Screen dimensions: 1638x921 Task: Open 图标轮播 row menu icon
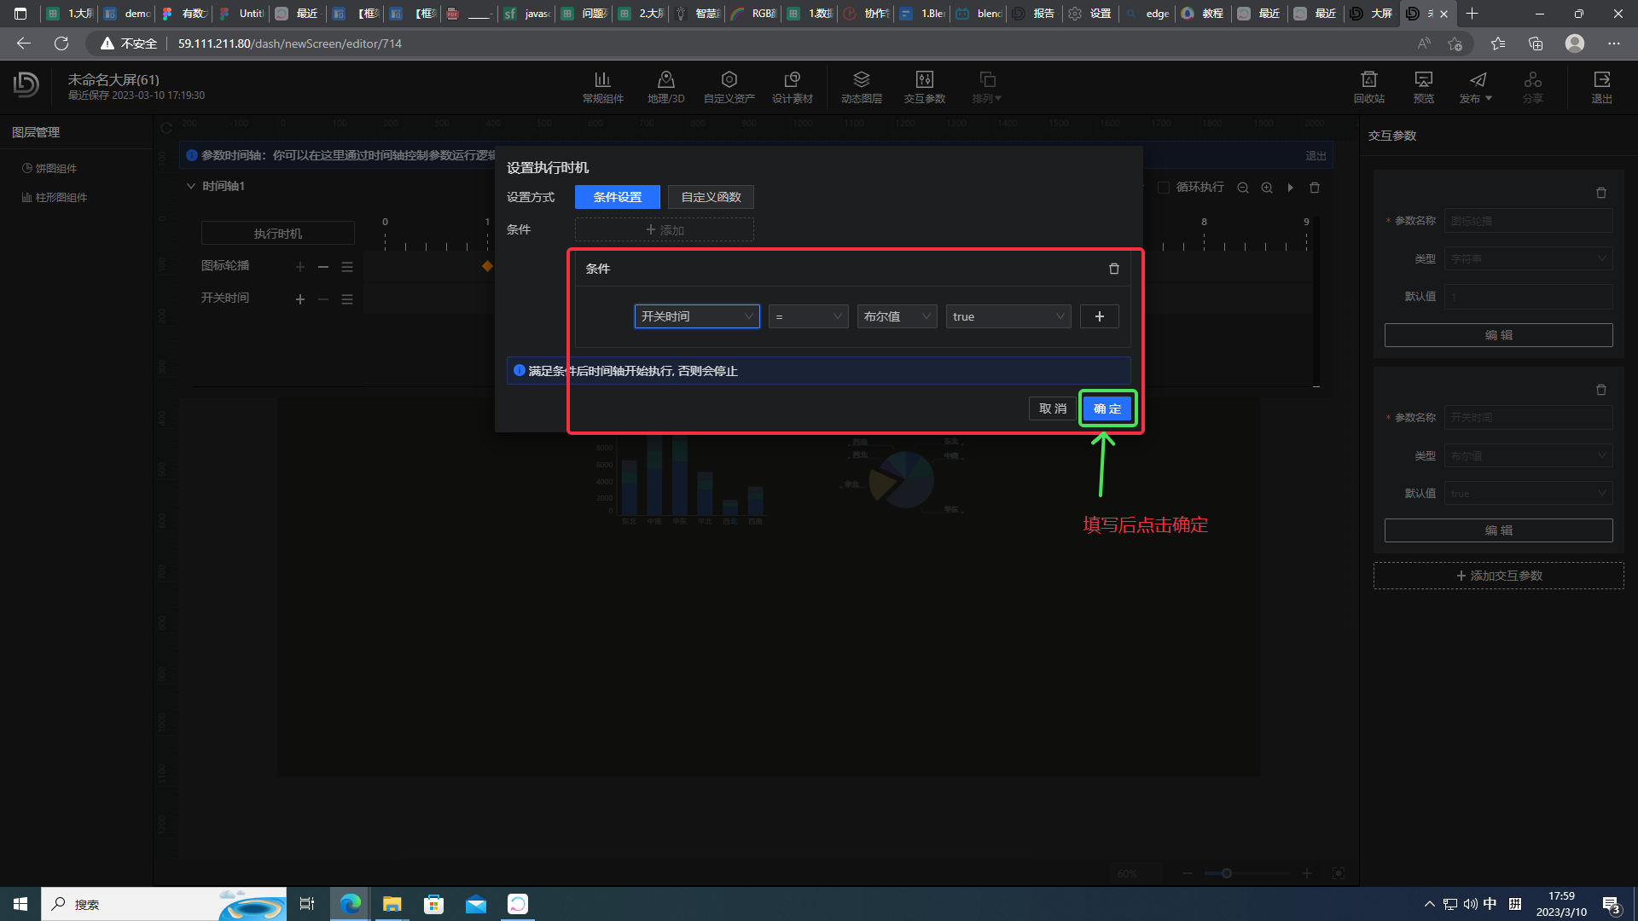(347, 267)
